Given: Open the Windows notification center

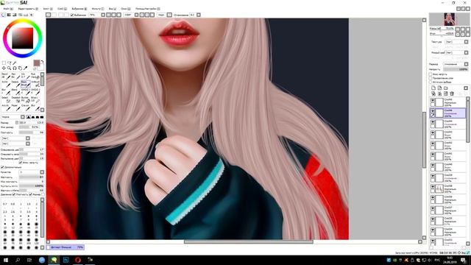Looking at the screenshot, I should (x=464, y=260).
